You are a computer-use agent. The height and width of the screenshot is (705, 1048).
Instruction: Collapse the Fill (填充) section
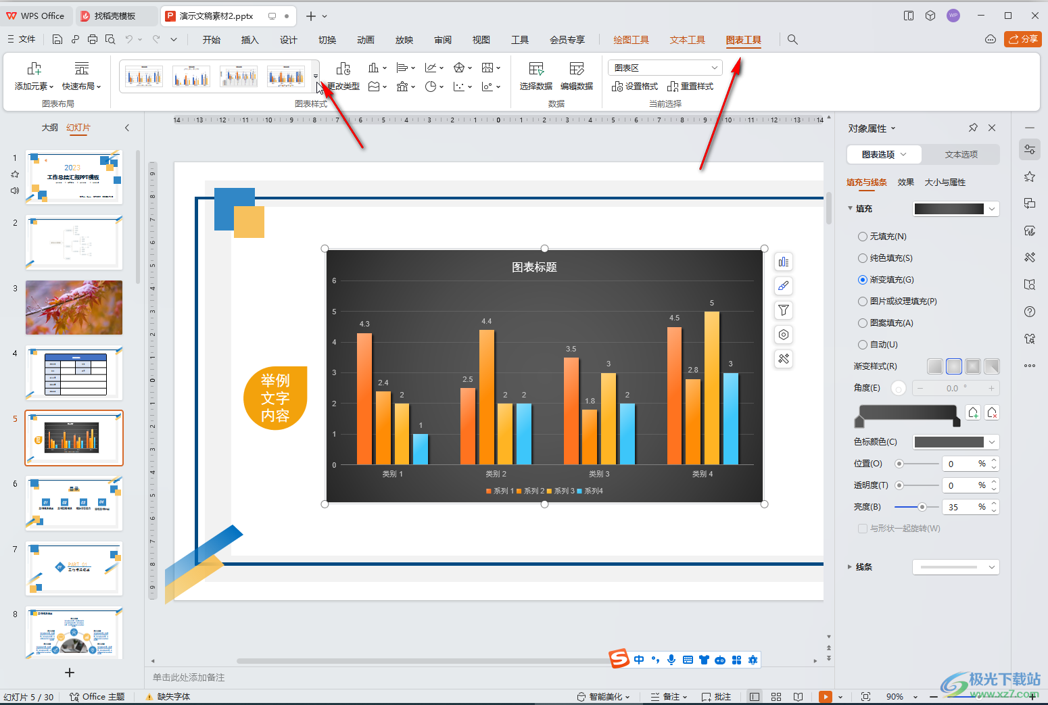coord(850,208)
